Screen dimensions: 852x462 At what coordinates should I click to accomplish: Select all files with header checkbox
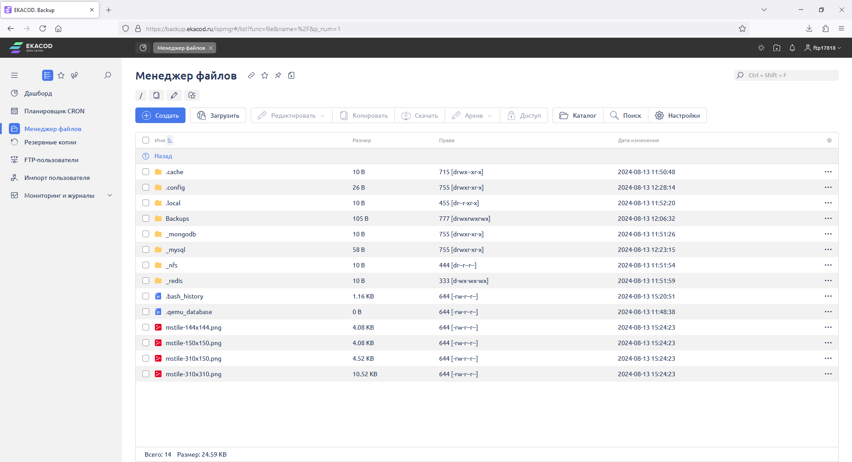(146, 140)
